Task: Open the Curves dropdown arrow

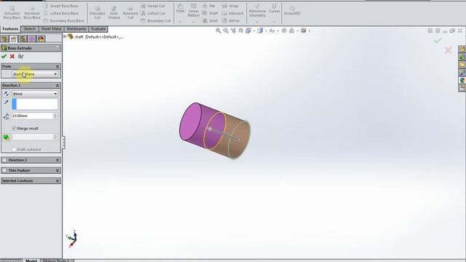Action: 274,22
